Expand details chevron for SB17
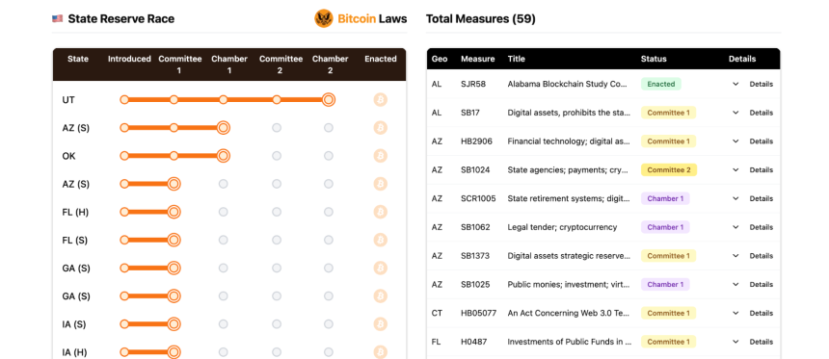The image size is (829, 359). tap(735, 113)
